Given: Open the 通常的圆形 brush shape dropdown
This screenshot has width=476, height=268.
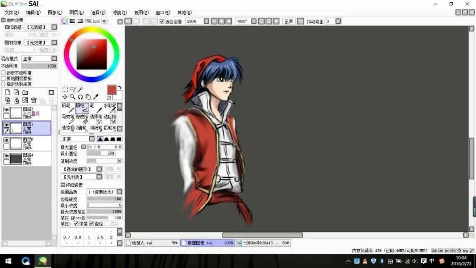Looking at the screenshot, I should [x=99, y=169].
